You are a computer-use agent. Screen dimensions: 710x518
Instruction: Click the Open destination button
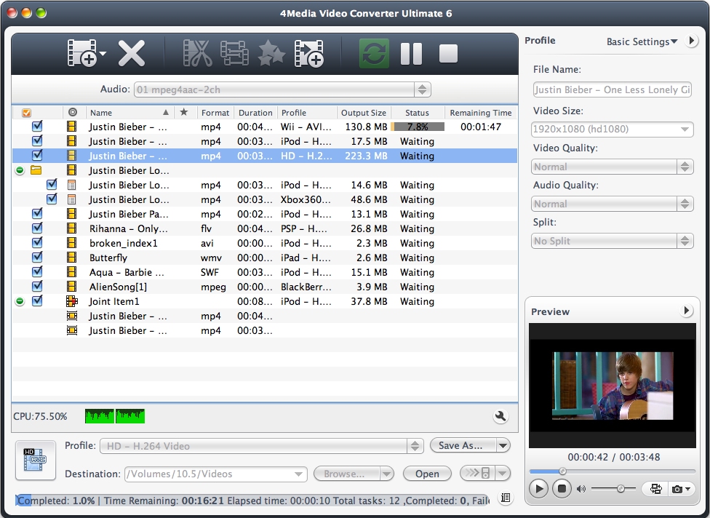427,474
